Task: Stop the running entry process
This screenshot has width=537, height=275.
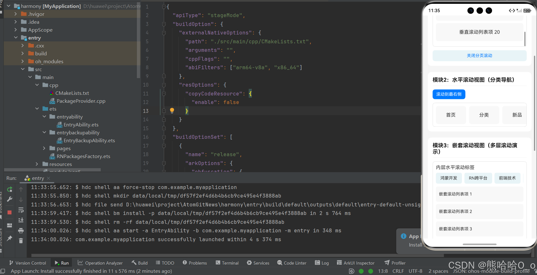Action: click(10, 212)
